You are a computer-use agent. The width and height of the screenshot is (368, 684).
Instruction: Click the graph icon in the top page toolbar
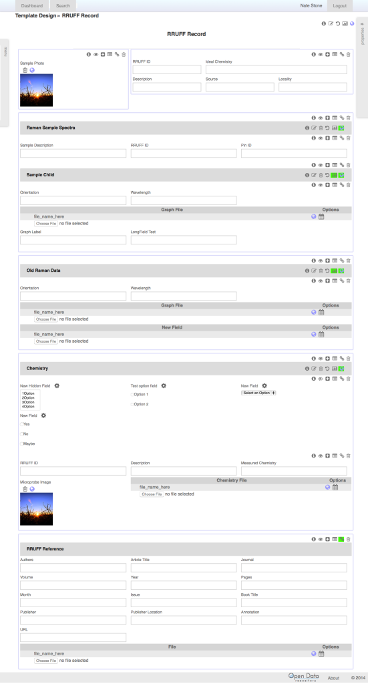(x=345, y=23)
